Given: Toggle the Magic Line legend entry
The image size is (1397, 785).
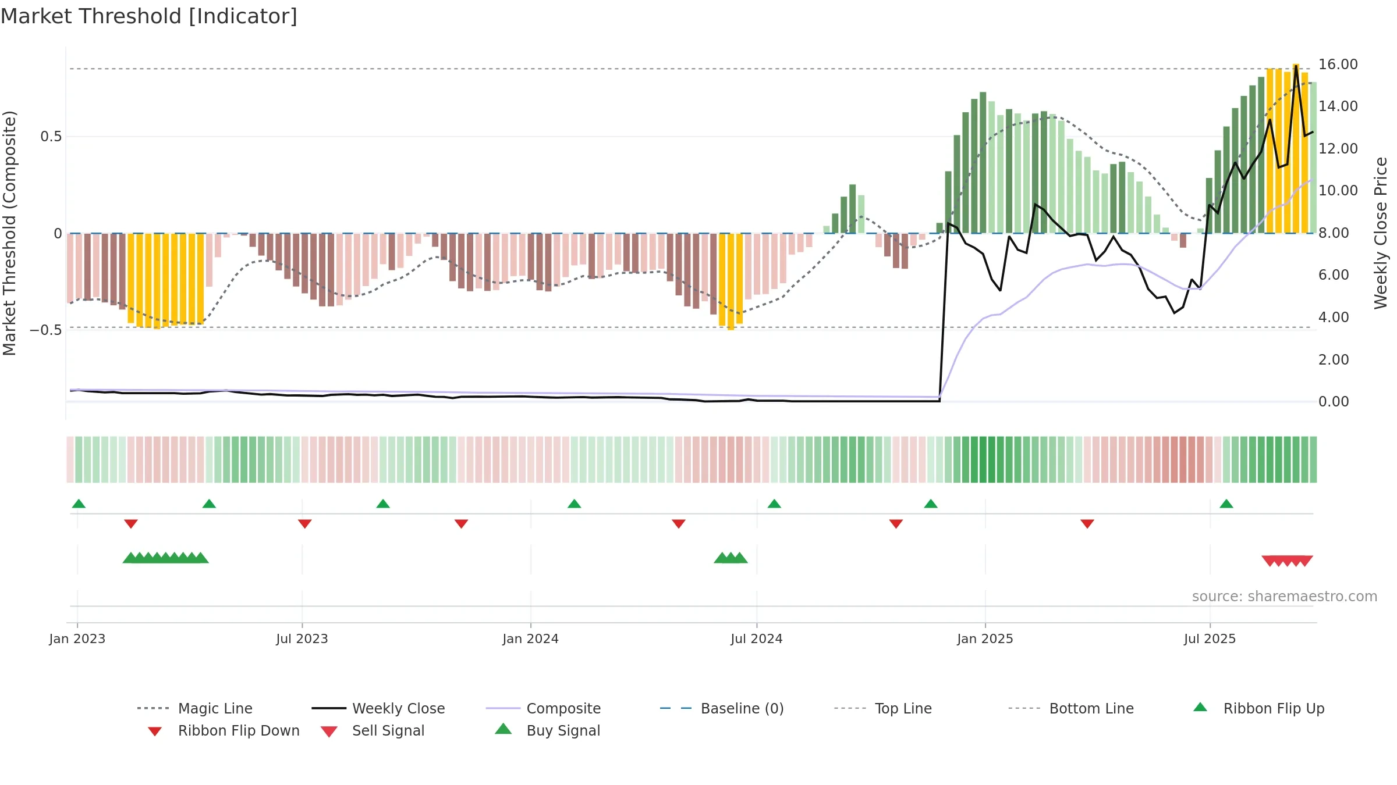Looking at the screenshot, I should click(194, 708).
